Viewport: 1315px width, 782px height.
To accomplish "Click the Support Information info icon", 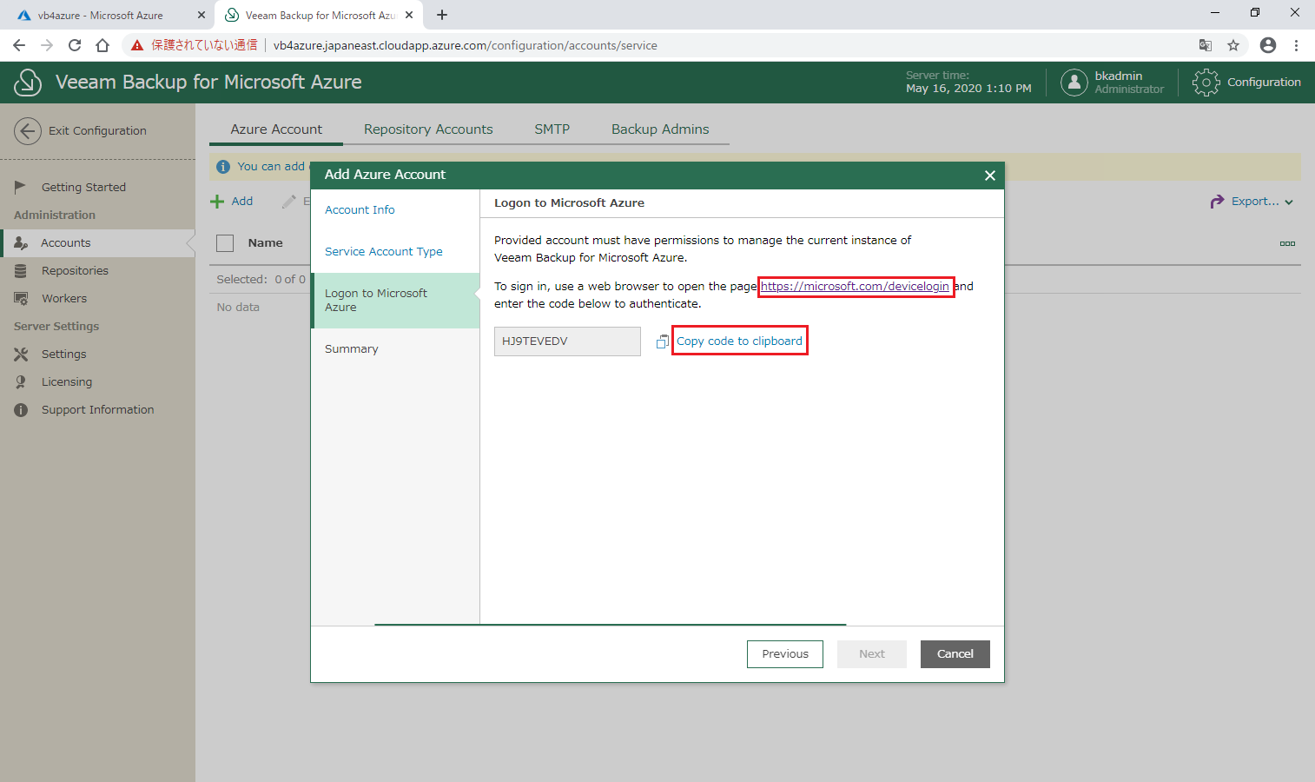I will (21, 410).
